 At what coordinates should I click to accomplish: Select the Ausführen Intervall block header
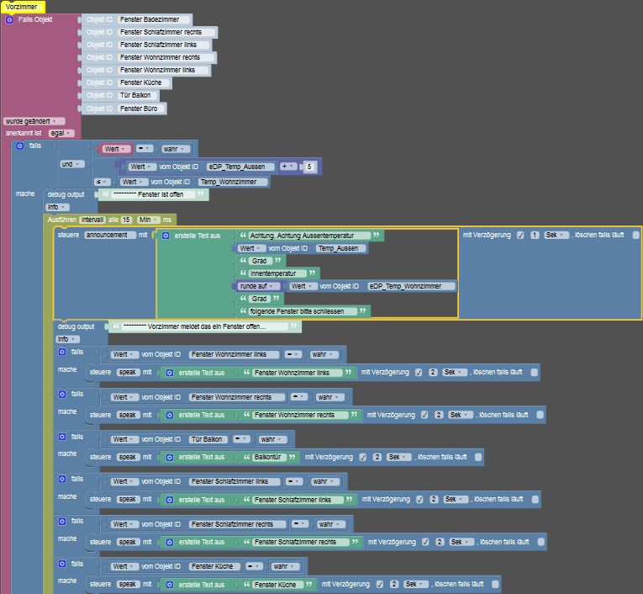click(109, 220)
